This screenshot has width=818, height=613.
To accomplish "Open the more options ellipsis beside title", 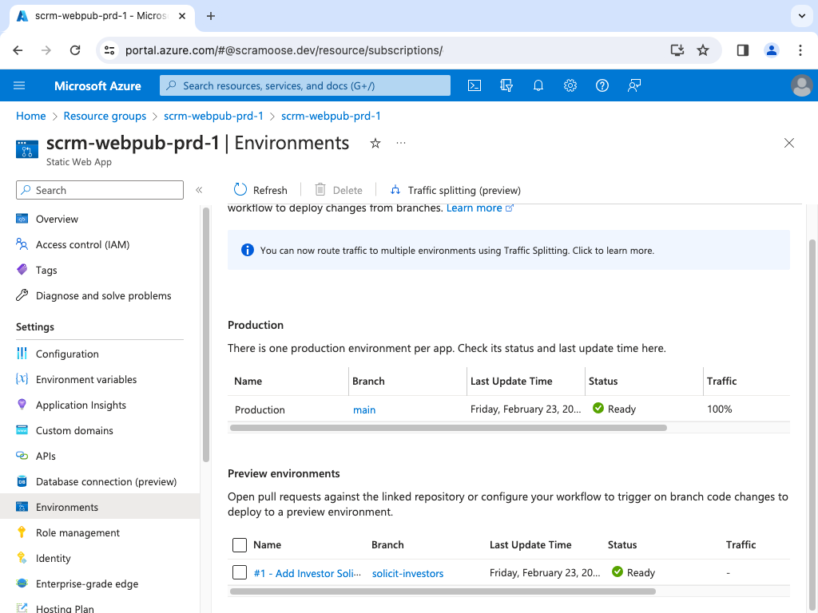I will [x=401, y=143].
